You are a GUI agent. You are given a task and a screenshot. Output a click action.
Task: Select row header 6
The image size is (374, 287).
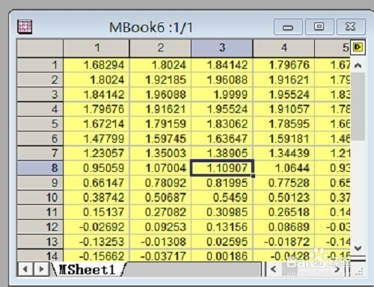(40, 138)
